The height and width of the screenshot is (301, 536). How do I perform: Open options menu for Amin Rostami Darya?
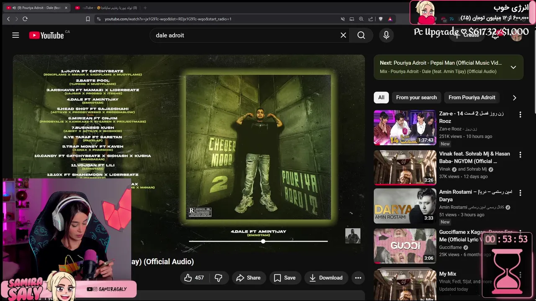520,193
